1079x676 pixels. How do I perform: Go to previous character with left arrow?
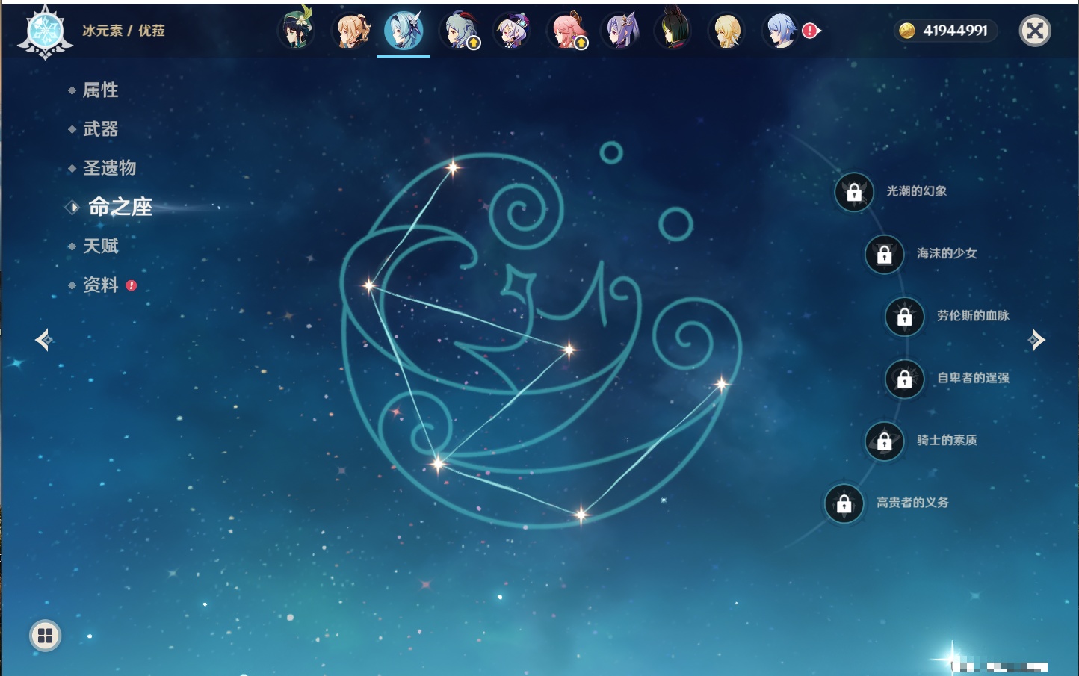(x=44, y=340)
